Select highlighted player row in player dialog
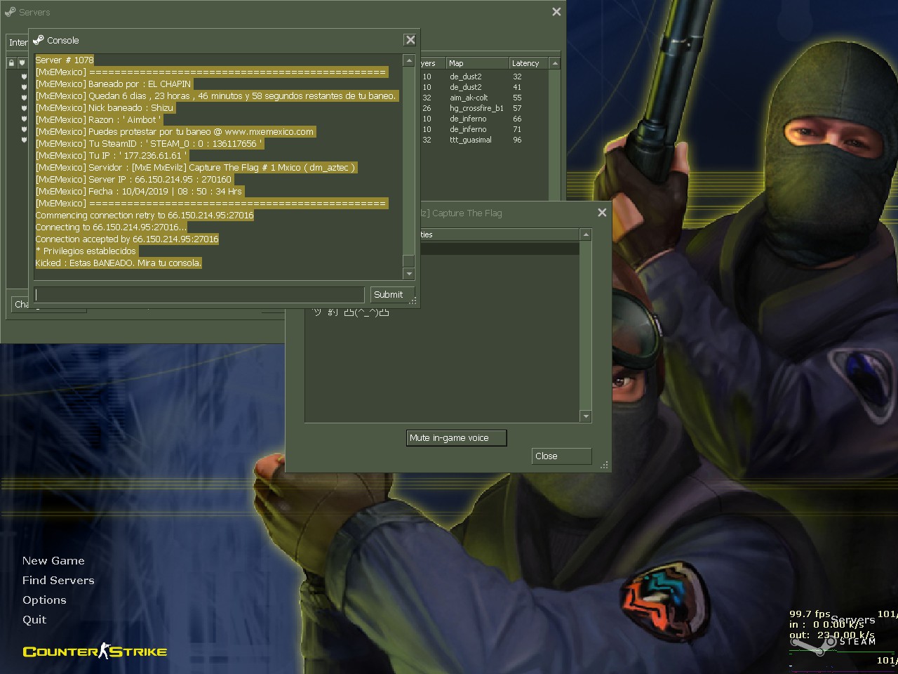Screen dimensions: 898x674 click(499, 249)
